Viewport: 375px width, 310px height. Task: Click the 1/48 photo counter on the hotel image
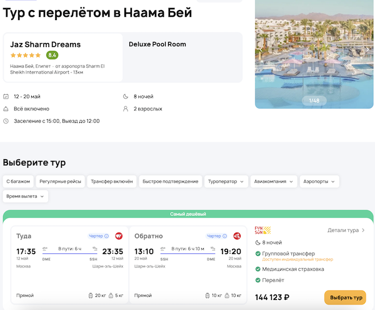pos(314,100)
